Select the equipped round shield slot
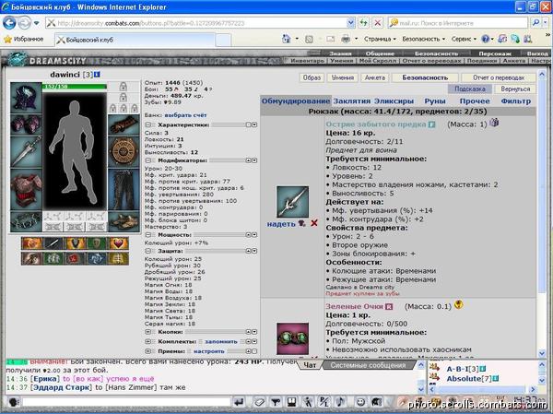Image resolution: width=553 pixels, height=414 pixels. coord(124,151)
